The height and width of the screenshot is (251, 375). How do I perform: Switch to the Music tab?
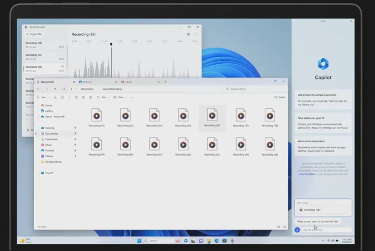click(129, 81)
